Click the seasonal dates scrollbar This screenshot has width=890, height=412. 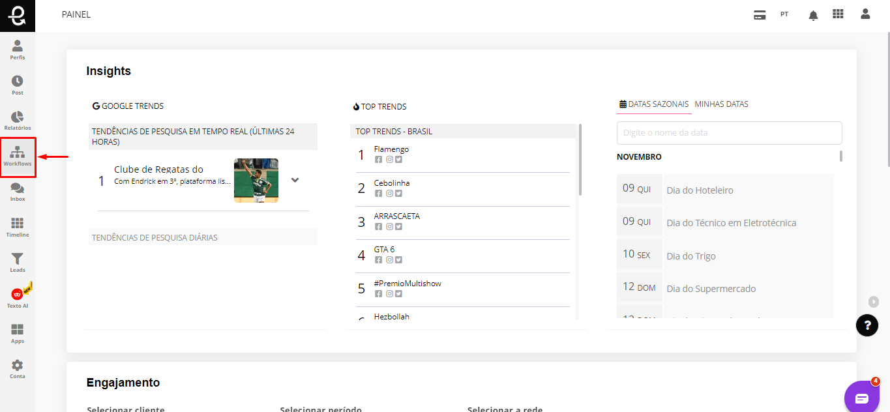point(841,156)
